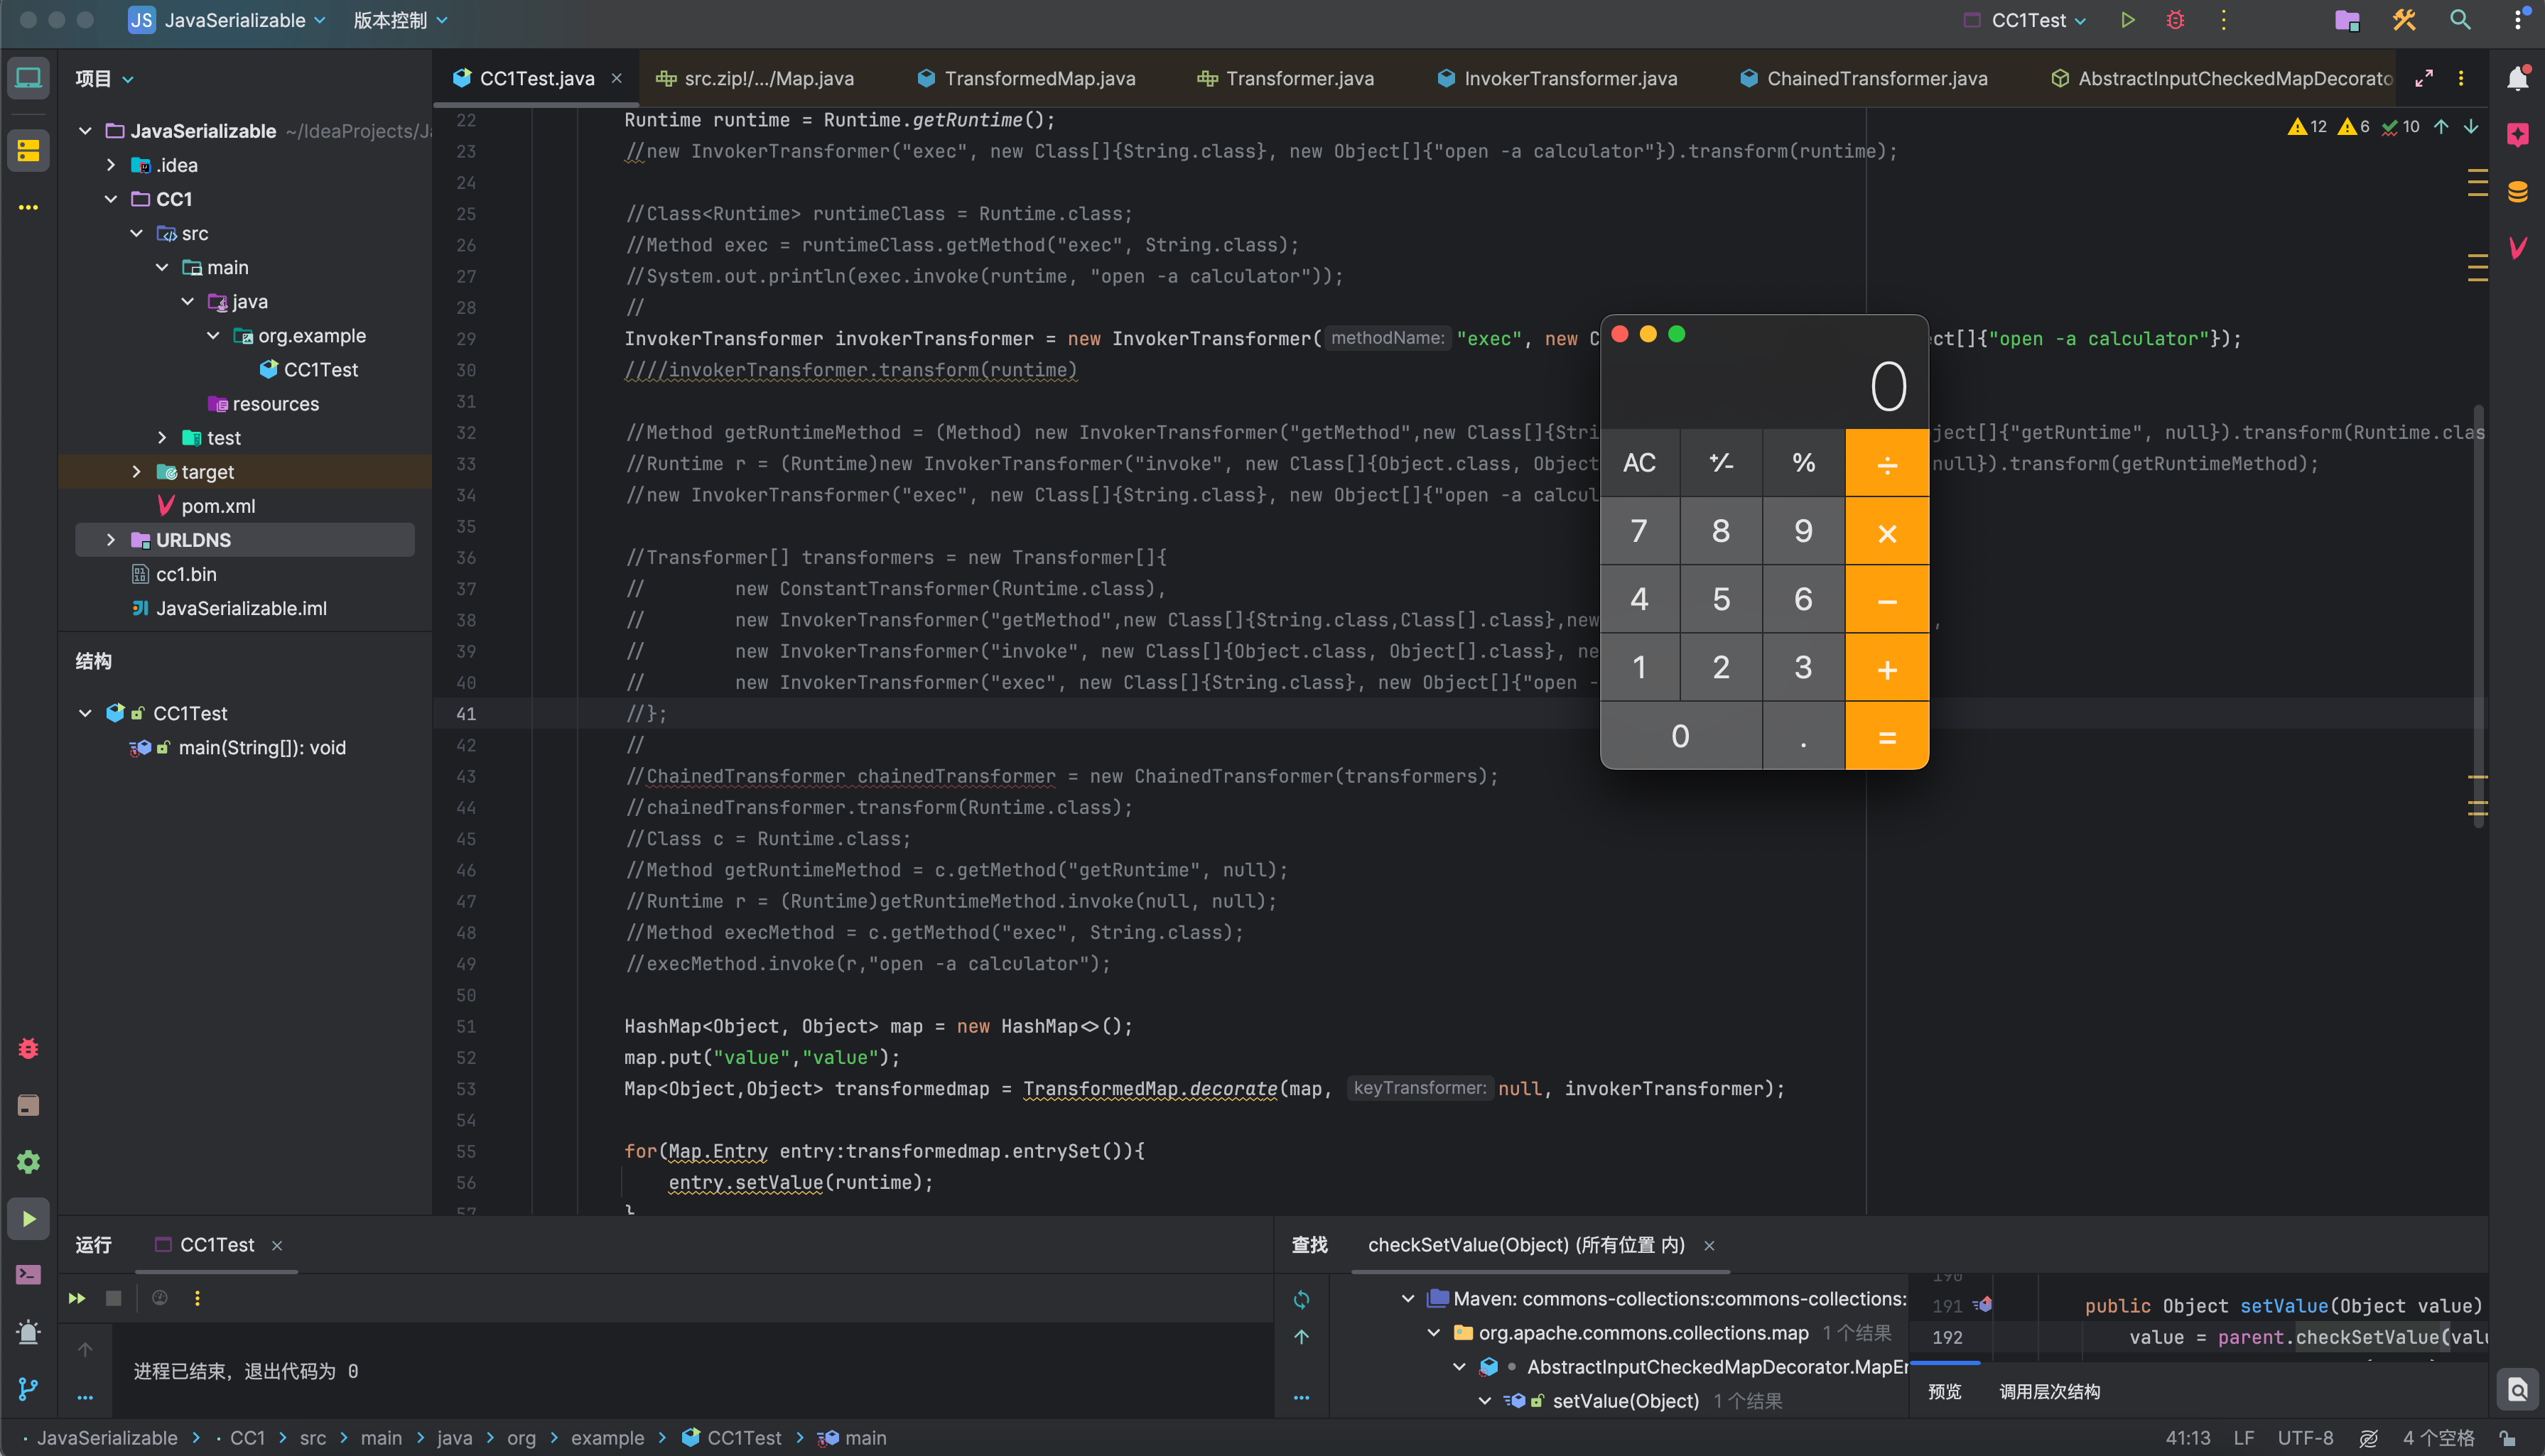Switch to InvokerTransformer.java tab
Image resolution: width=2545 pixels, height=1456 pixels.
(1557, 79)
